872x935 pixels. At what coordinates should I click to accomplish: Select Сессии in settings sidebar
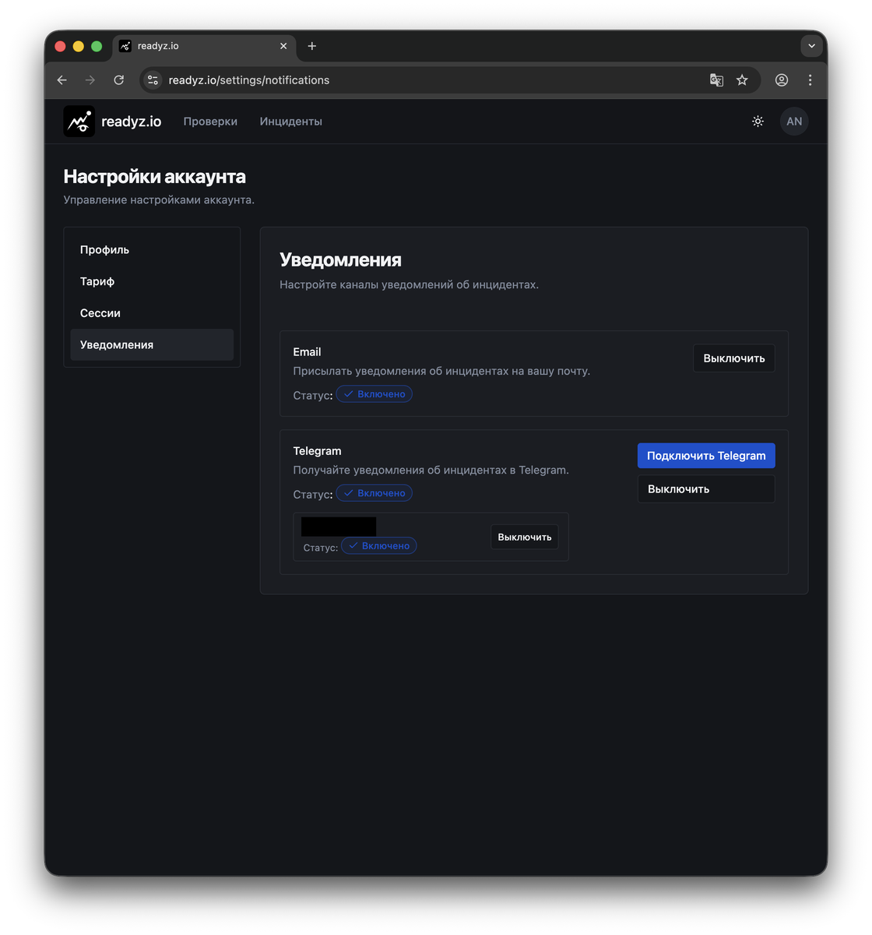pyautogui.click(x=152, y=313)
